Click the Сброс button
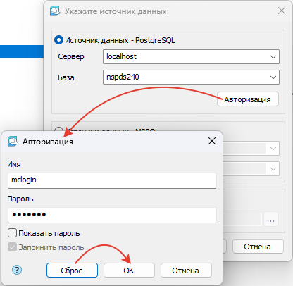This screenshot has width=293, height=286. click(72, 271)
